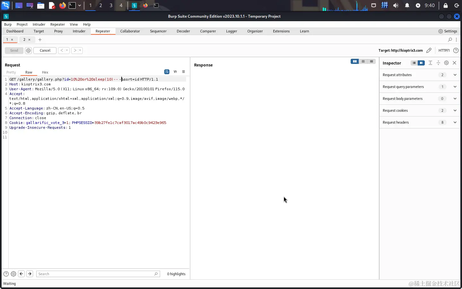This screenshot has height=289, width=462.
Task: Switch to top-bottom request/response layout
Action: [363, 61]
